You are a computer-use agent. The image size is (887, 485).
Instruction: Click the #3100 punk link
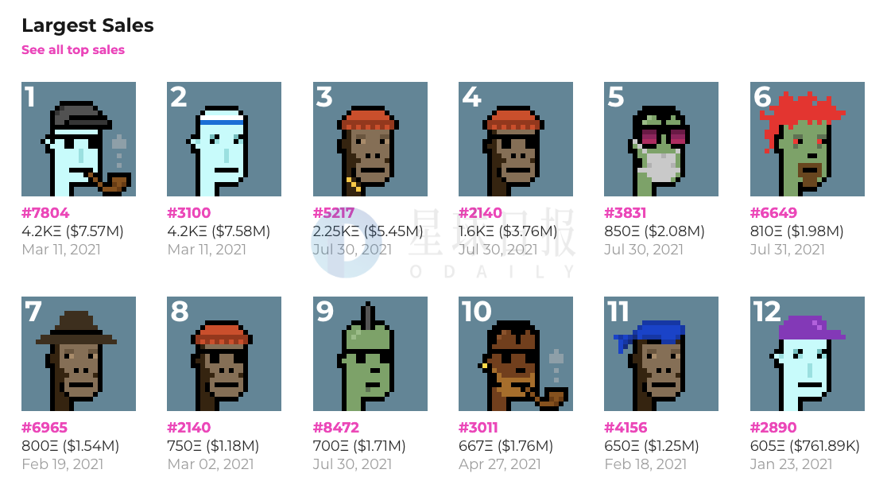tap(189, 213)
